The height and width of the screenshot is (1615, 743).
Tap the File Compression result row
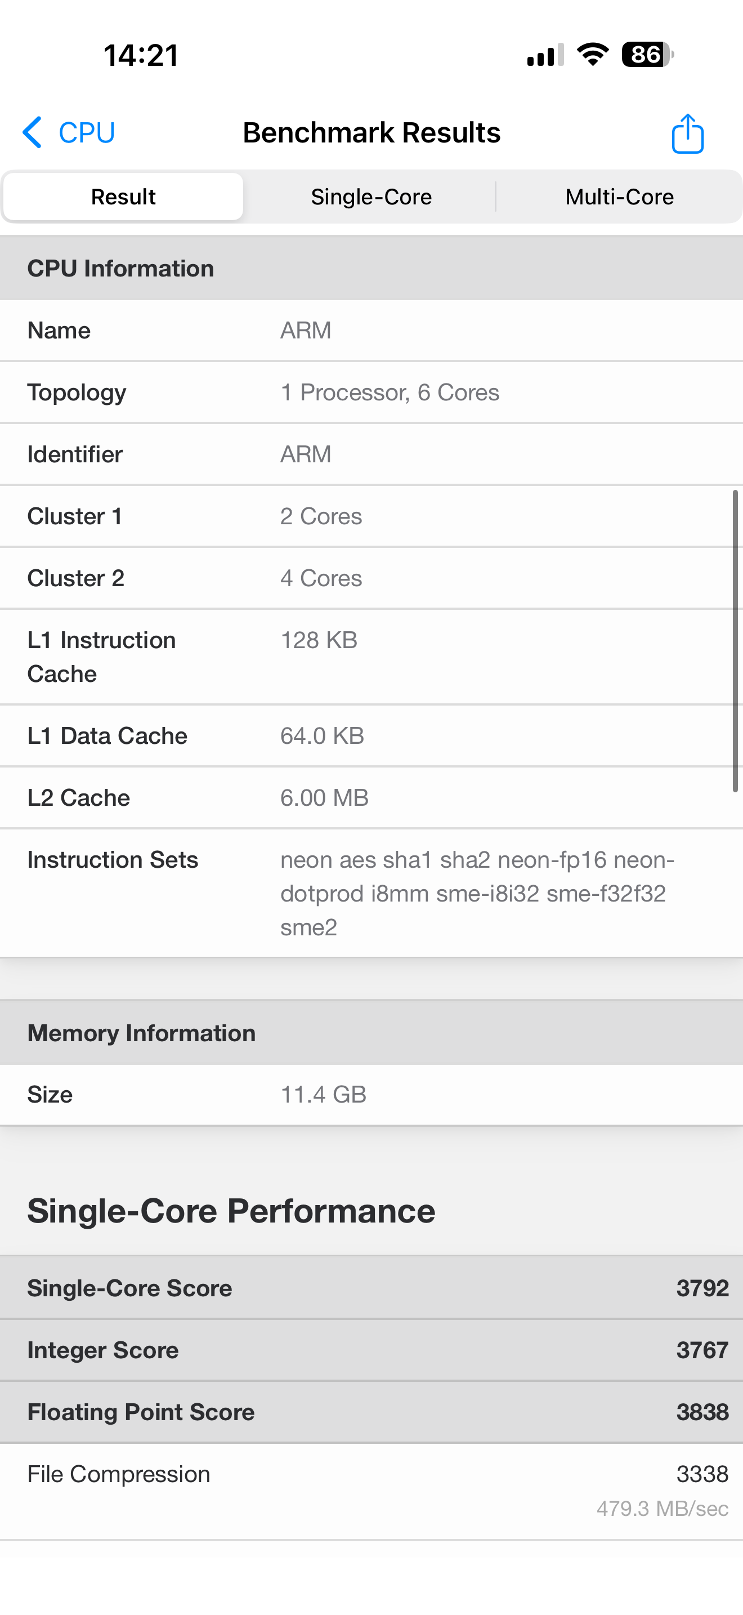(371, 1489)
